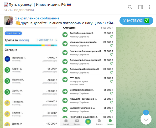Click transfer arrow icon for Людмила Григорьевна У.
The width and height of the screenshot is (156, 128).
65,100
